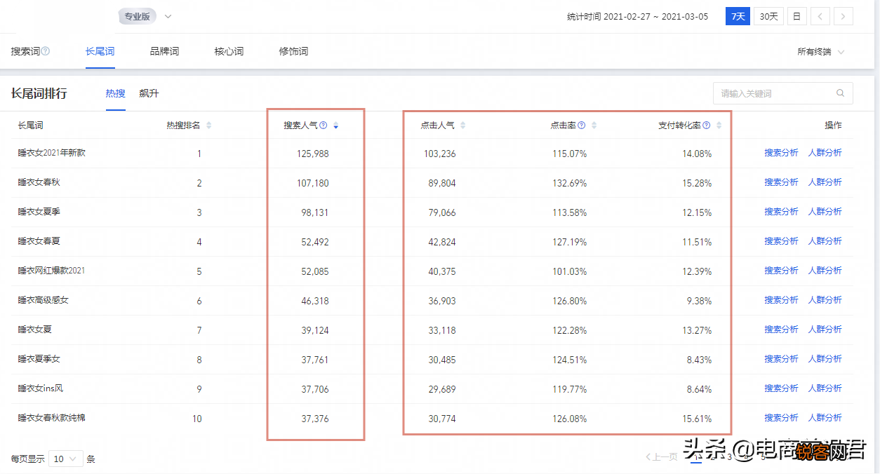Click keyword 睡衣网红爆款2021

(52, 271)
